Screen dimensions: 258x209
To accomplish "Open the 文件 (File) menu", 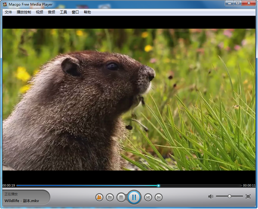I will 8,12.
